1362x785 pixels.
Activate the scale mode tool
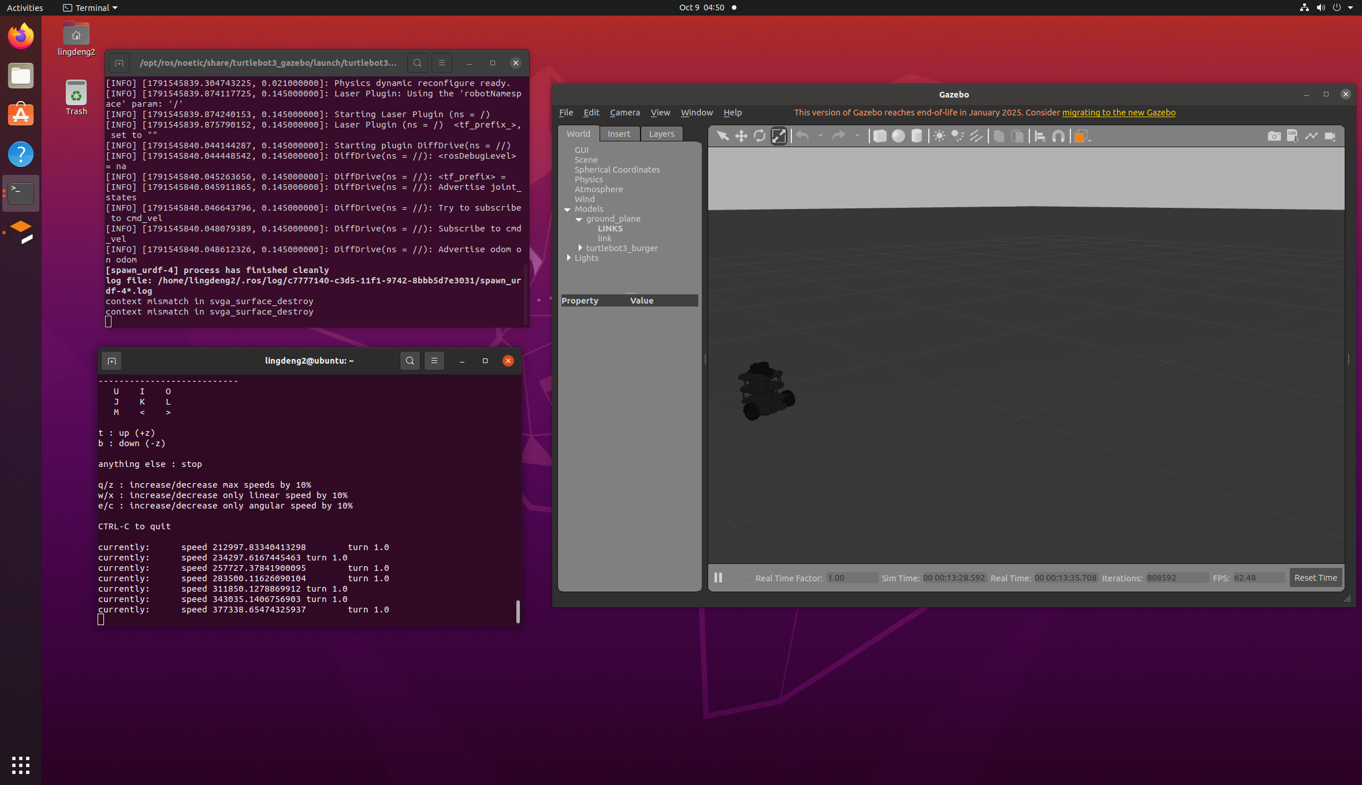tap(779, 136)
